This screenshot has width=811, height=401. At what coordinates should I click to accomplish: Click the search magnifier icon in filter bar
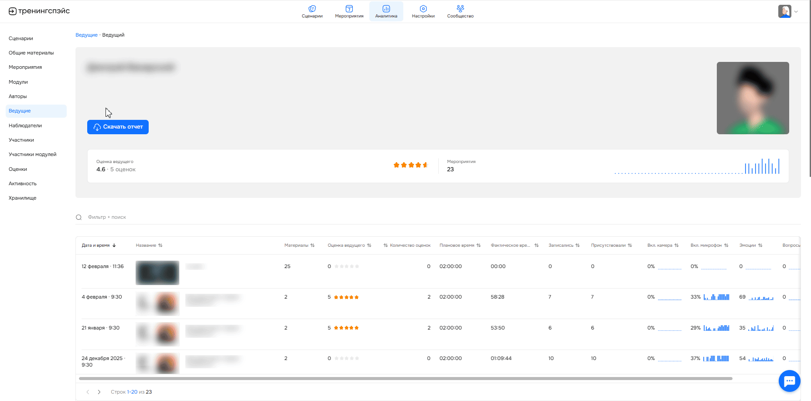coord(79,217)
